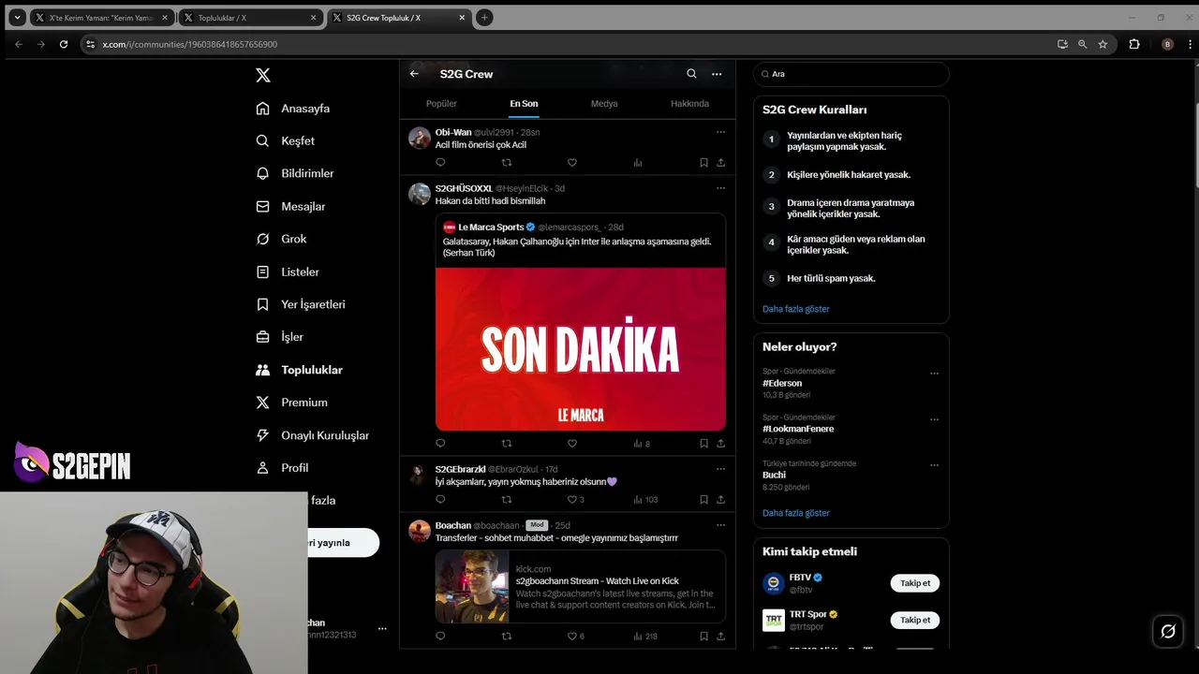Click the Topluluklar people icon
The image size is (1199, 674).
263,370
